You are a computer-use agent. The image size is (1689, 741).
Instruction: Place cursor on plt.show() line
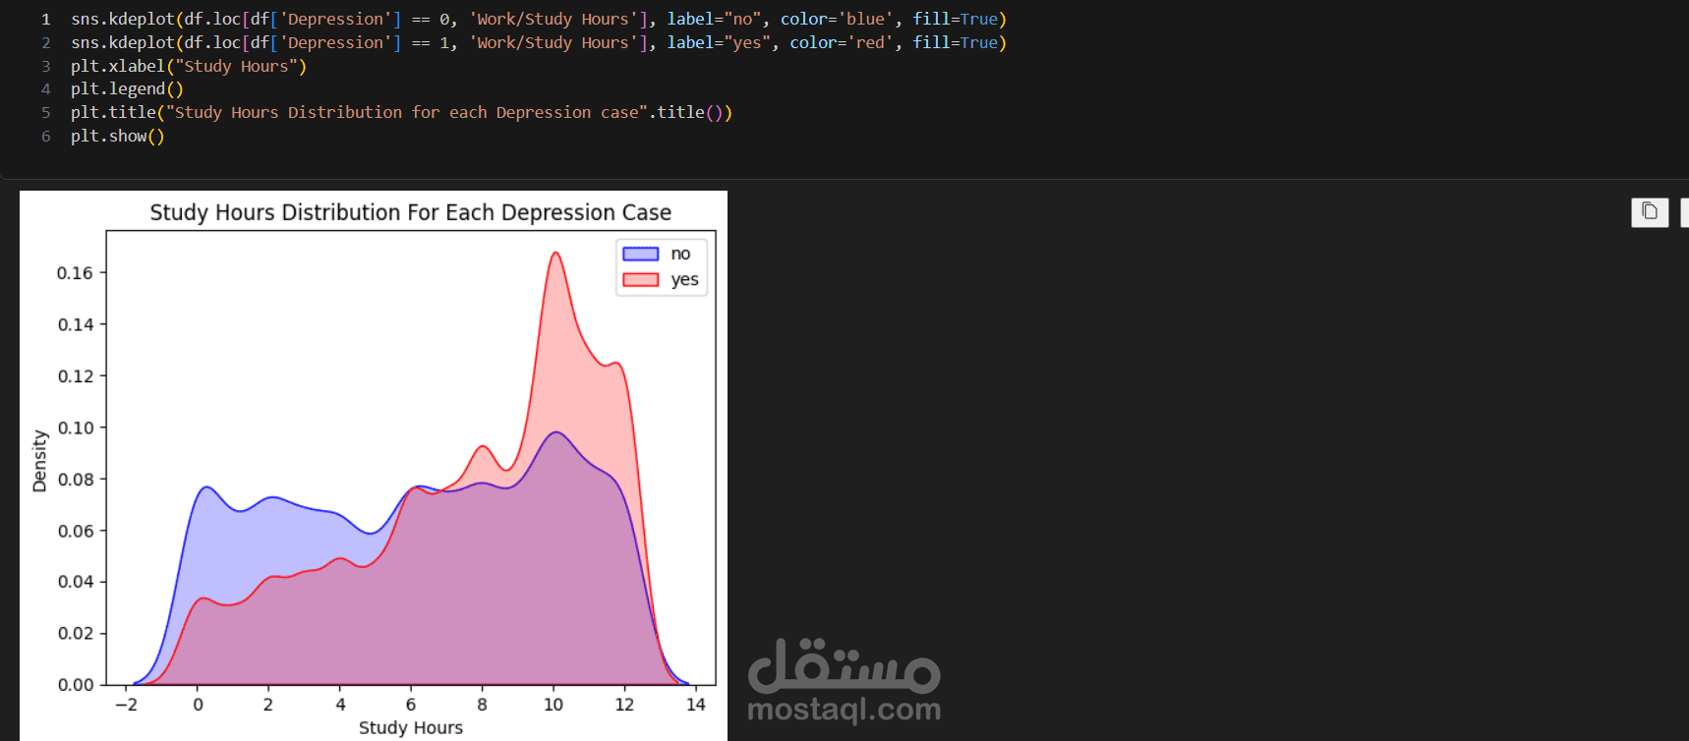click(118, 137)
